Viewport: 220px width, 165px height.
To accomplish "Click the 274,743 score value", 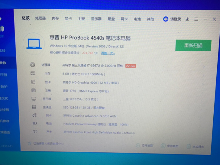I will tap(88, 53).
